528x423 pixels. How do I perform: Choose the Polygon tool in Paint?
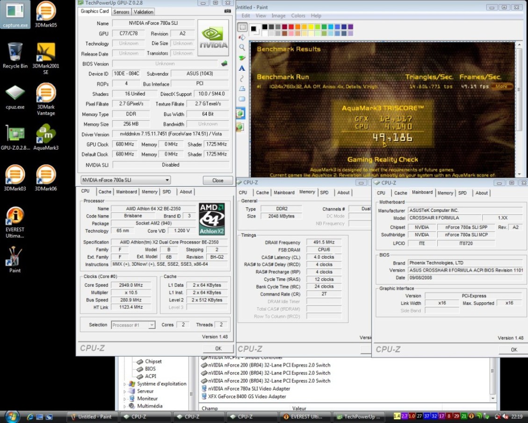click(x=242, y=88)
